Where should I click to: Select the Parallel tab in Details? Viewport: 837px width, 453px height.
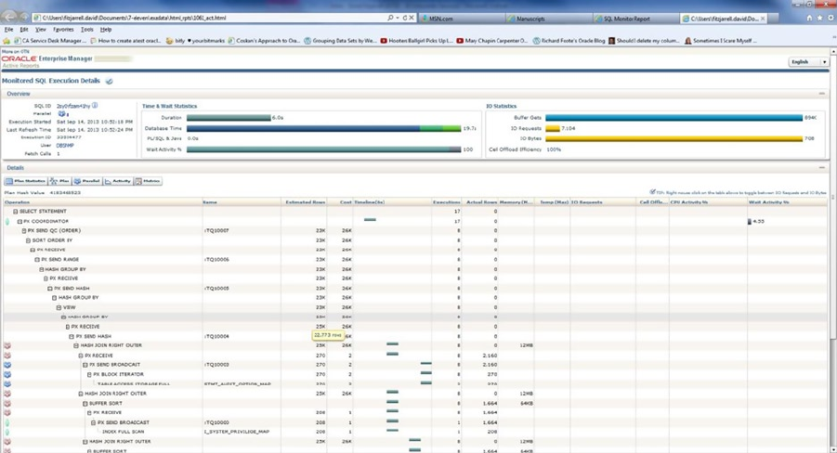[x=87, y=181]
